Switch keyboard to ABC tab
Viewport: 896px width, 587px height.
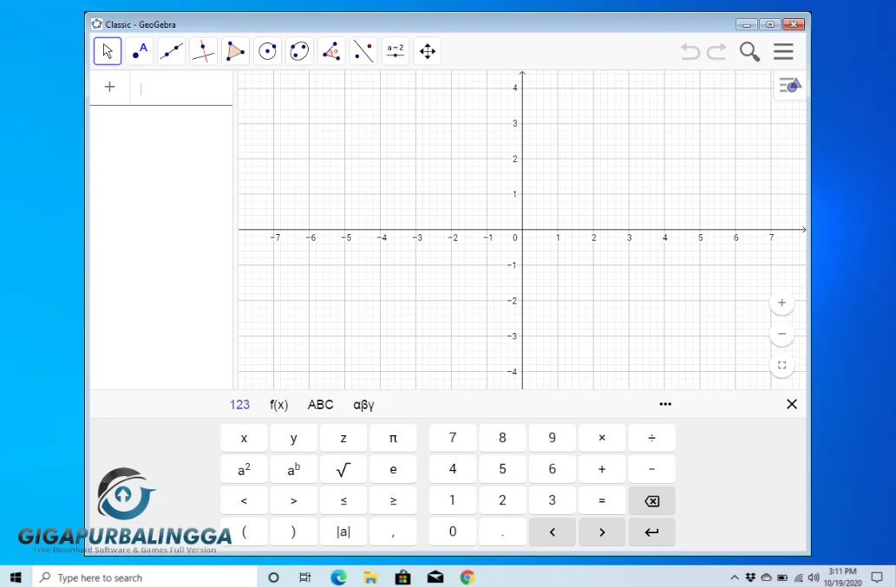321,404
